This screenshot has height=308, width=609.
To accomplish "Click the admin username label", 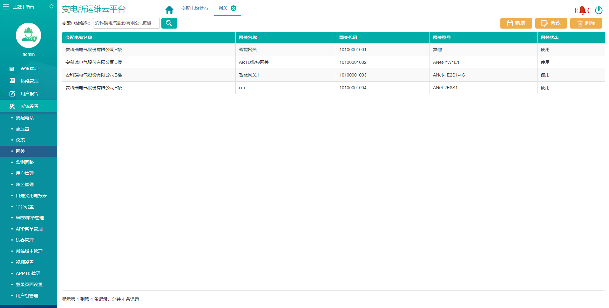I will (x=29, y=54).
